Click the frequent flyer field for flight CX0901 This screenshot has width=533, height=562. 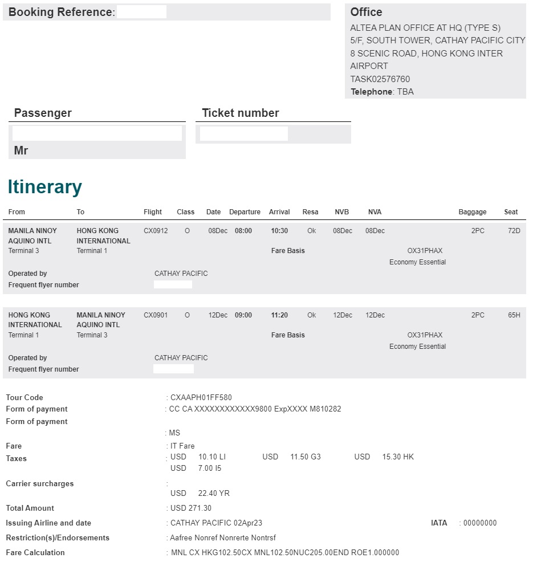173,369
